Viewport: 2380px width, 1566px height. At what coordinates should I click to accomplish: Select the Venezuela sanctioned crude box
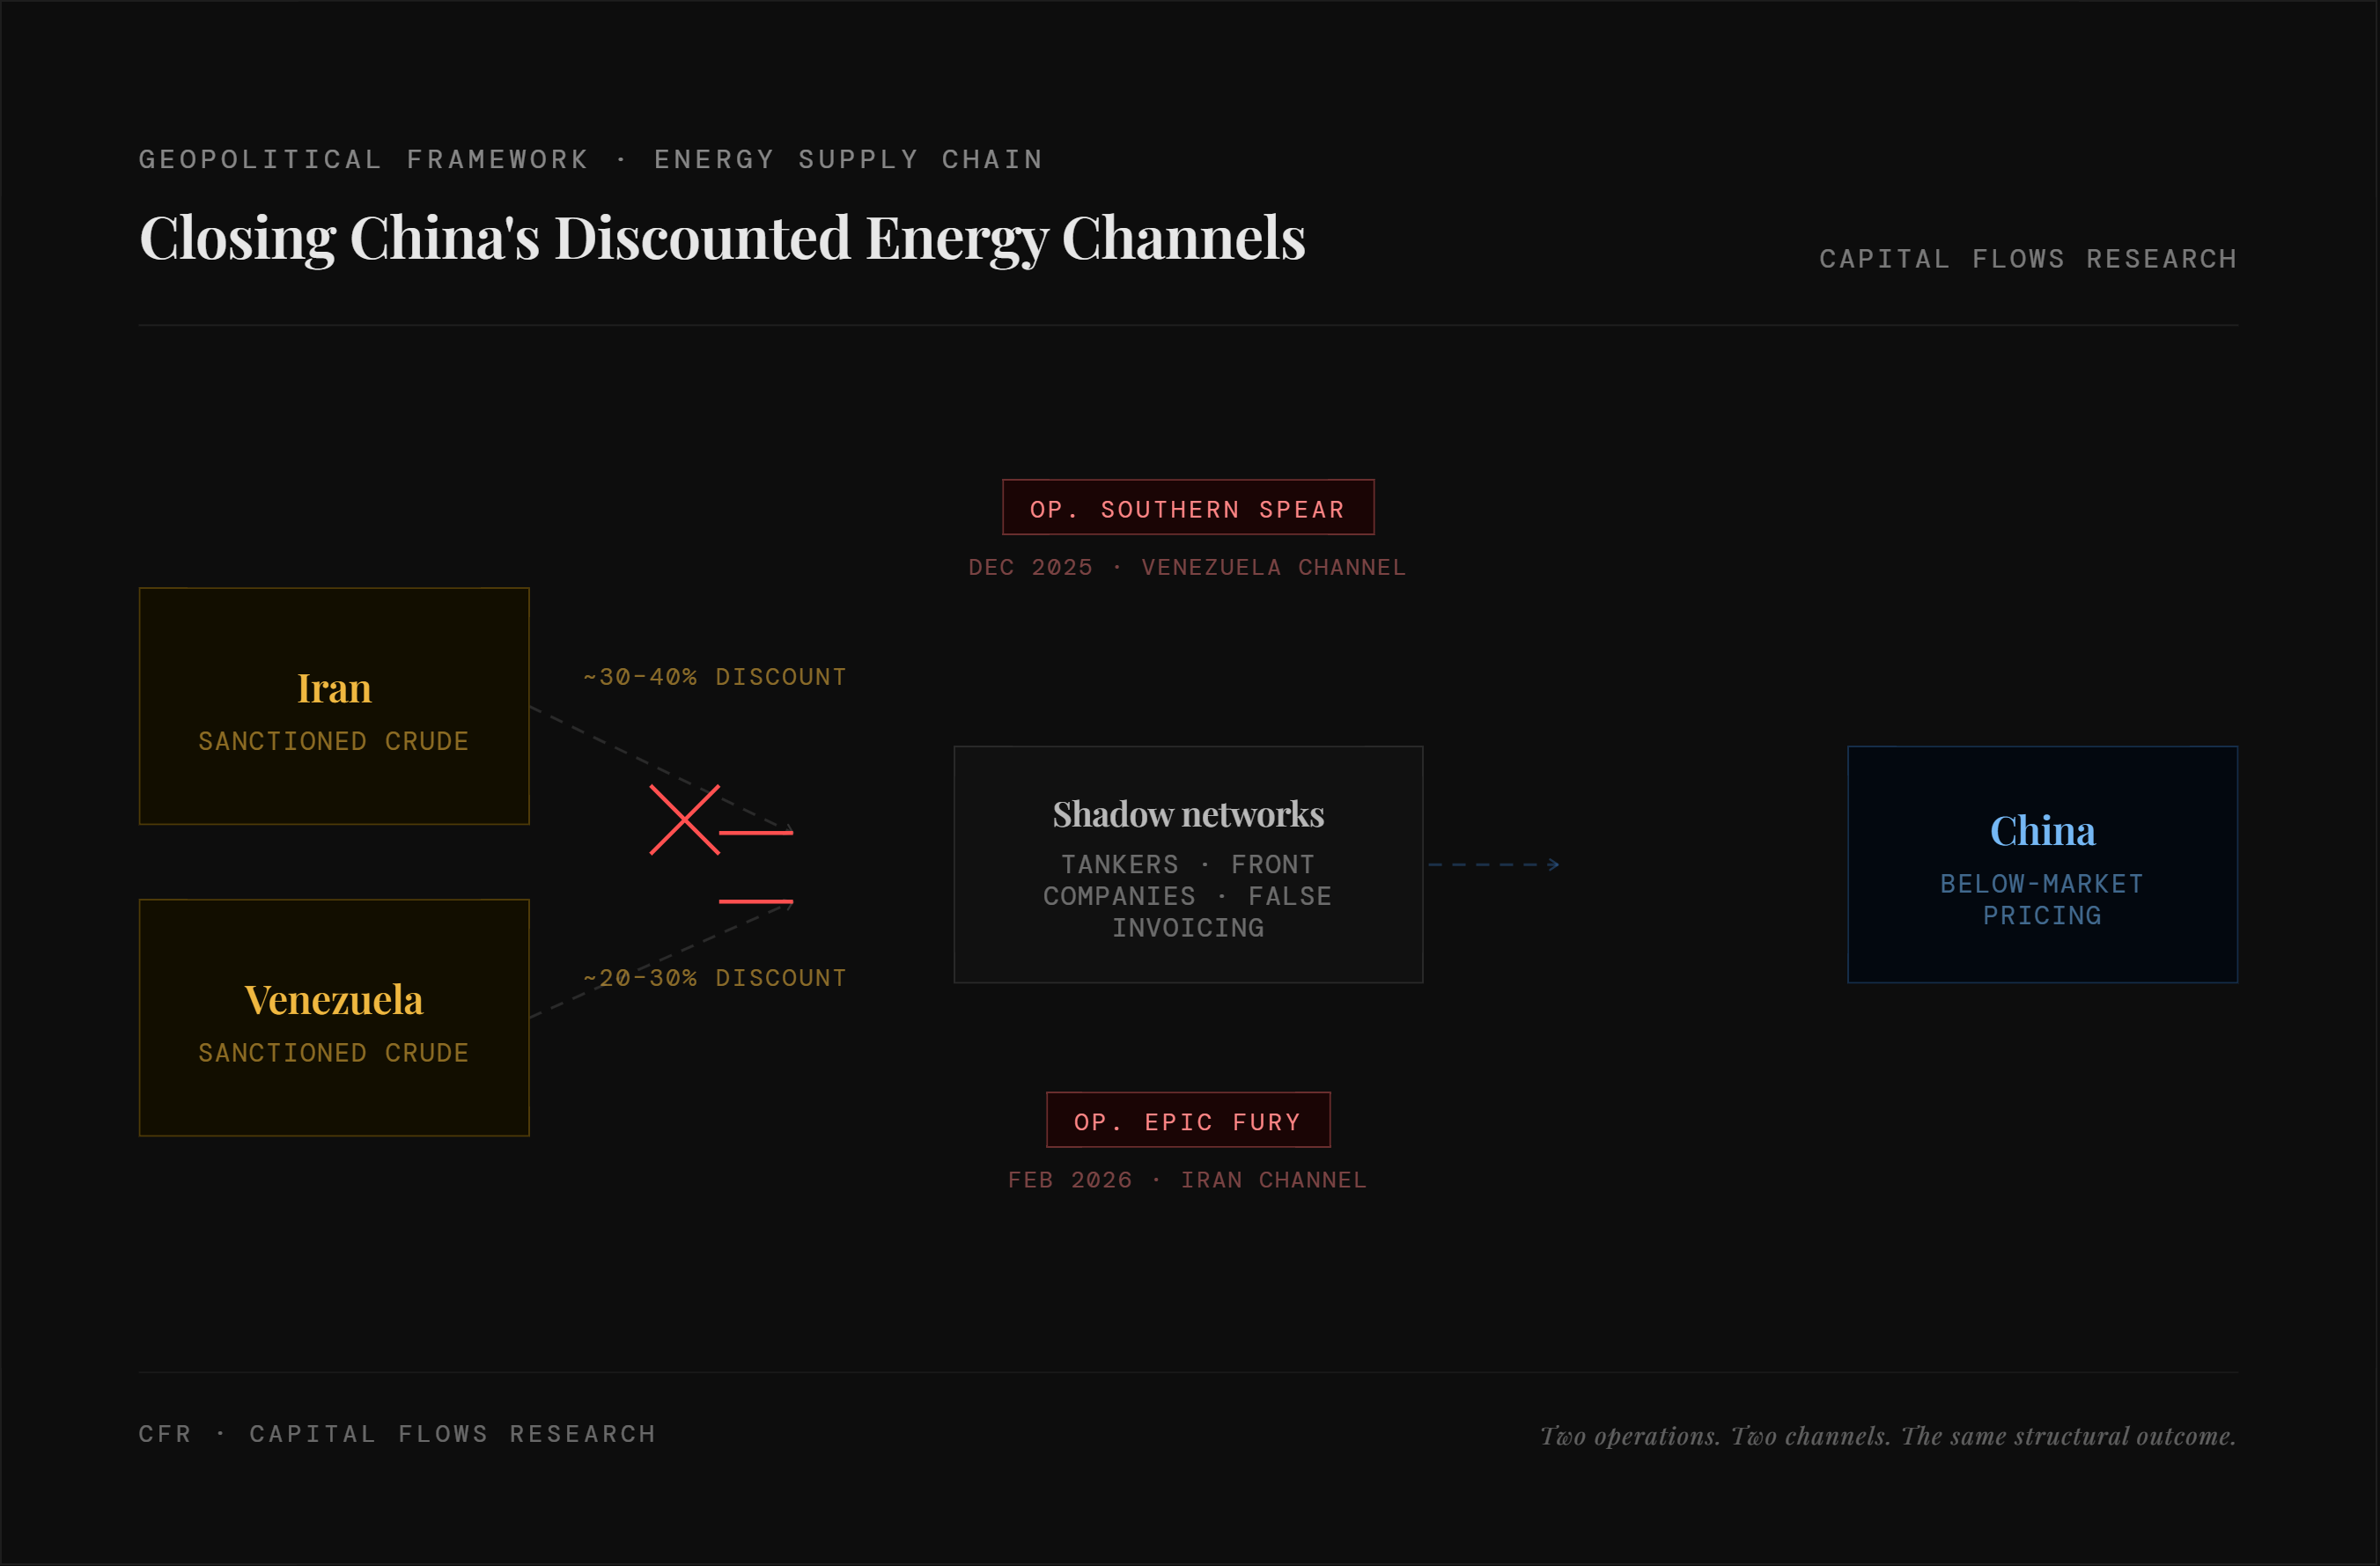[x=334, y=1017]
